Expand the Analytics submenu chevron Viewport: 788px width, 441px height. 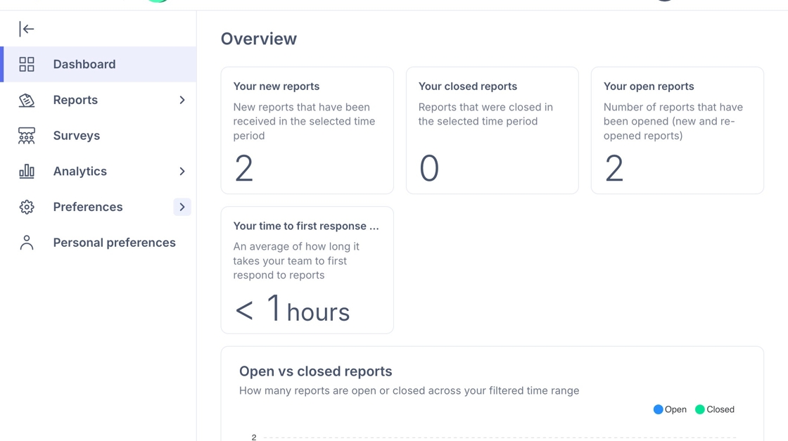point(182,172)
